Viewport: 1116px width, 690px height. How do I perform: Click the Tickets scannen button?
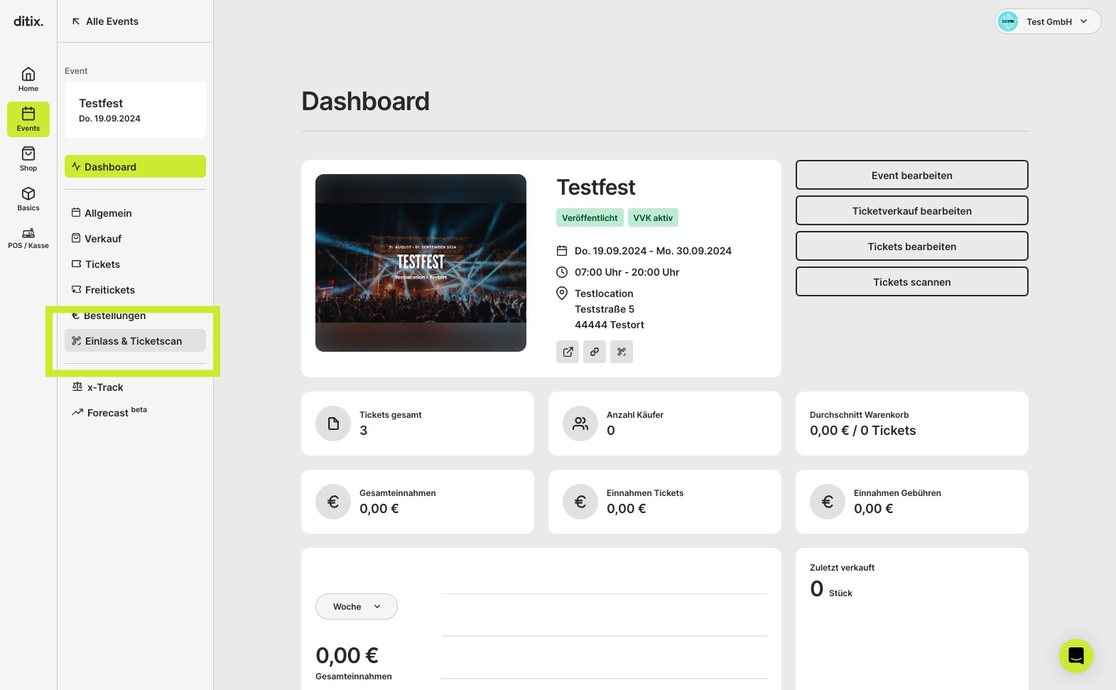[x=912, y=281]
